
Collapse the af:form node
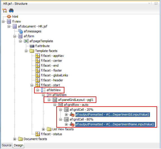[15, 36]
